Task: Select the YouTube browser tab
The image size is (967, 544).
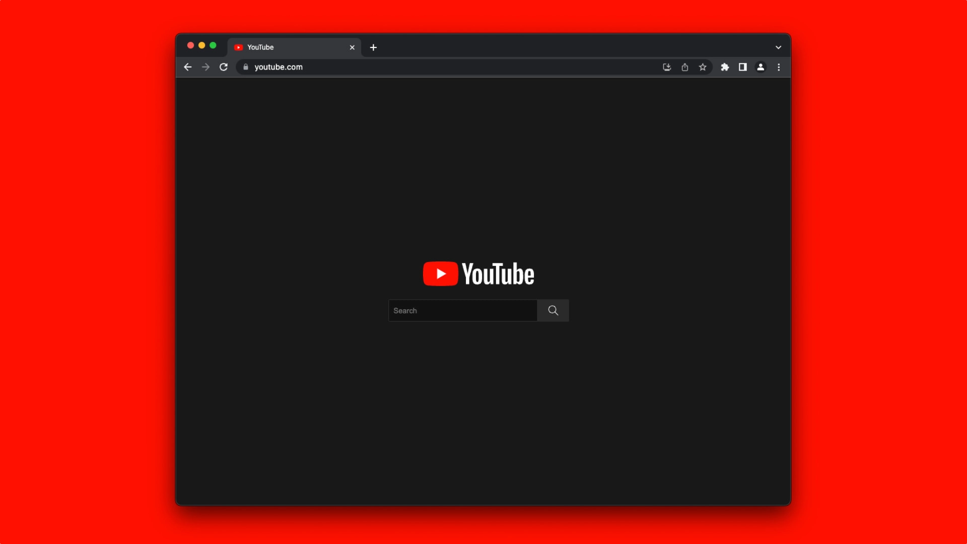Action: click(282, 47)
